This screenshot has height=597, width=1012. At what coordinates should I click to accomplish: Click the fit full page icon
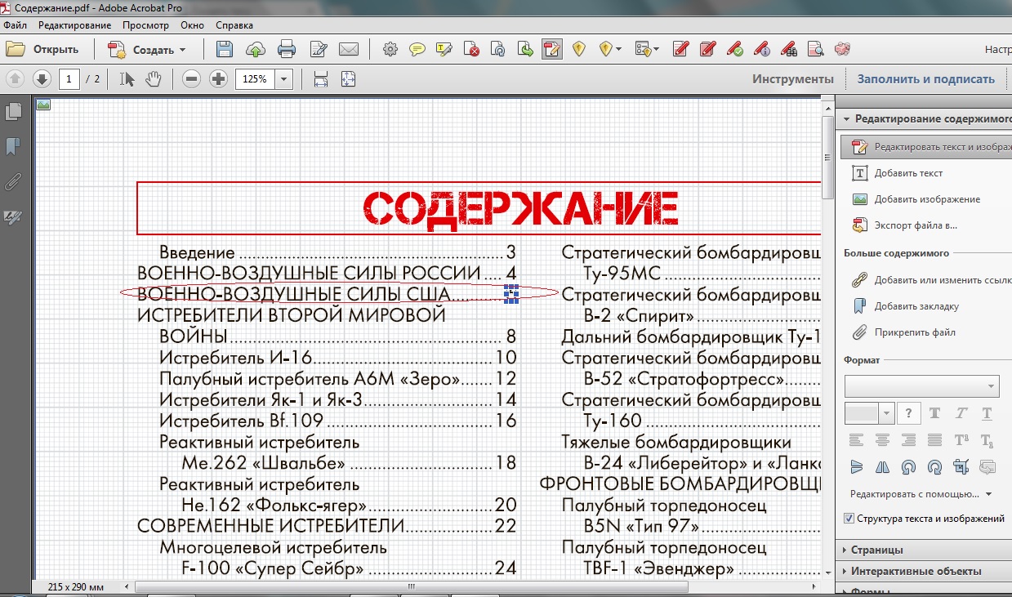[x=349, y=79]
